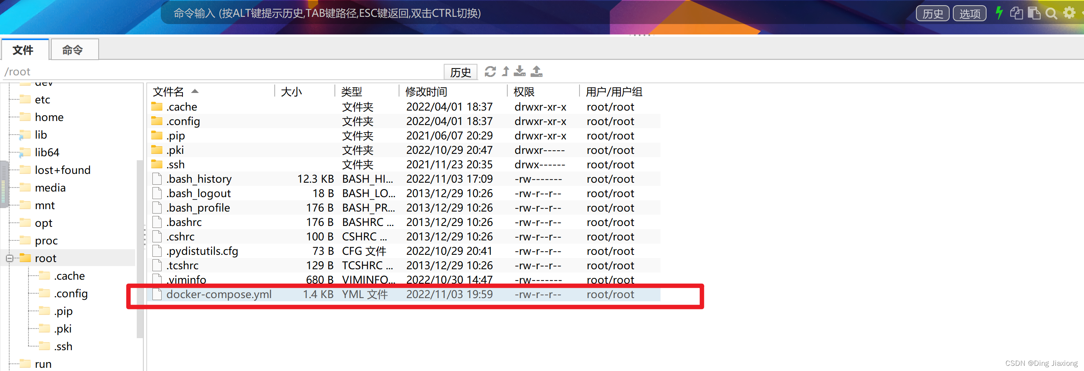
Task: Select media folder in tree
Action: point(50,188)
